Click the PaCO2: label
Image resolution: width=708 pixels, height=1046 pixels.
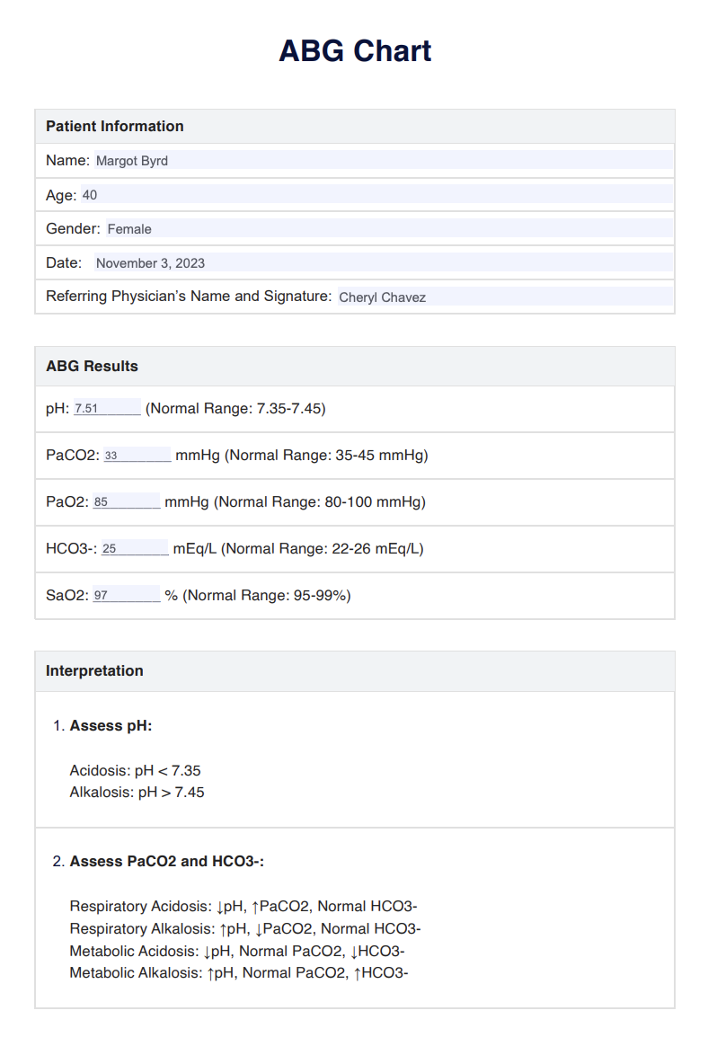click(73, 455)
